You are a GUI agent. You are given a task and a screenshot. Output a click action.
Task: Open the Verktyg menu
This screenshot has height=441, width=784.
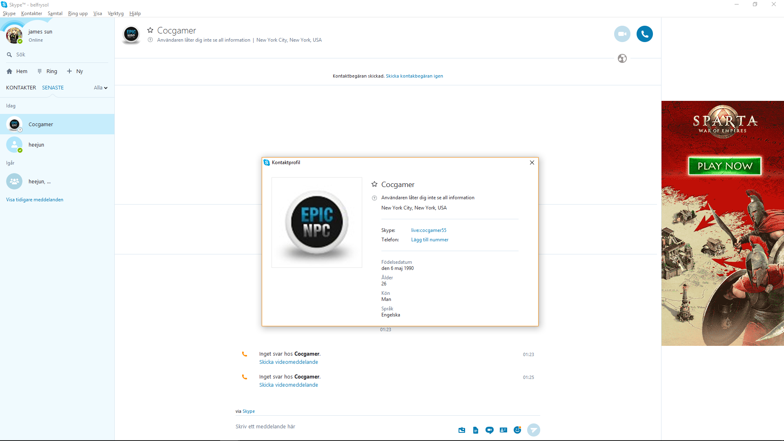coord(116,13)
